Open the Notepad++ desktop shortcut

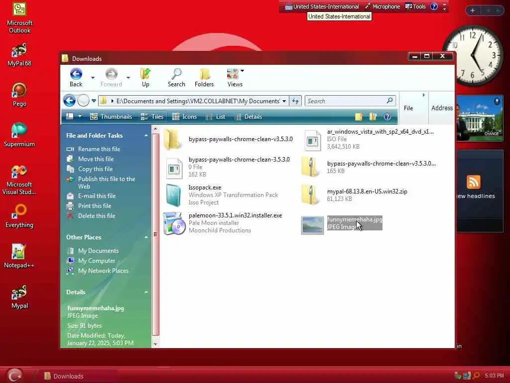tap(19, 256)
